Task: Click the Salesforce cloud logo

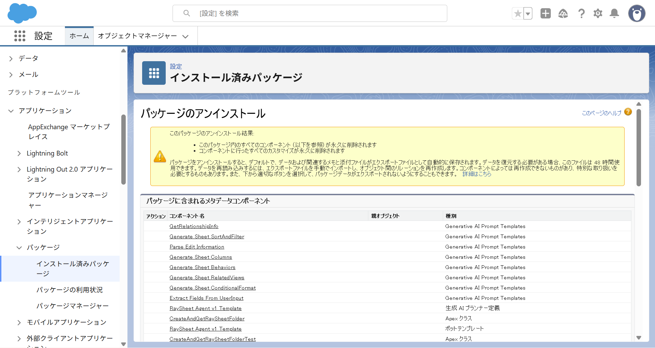Action: coord(22,13)
